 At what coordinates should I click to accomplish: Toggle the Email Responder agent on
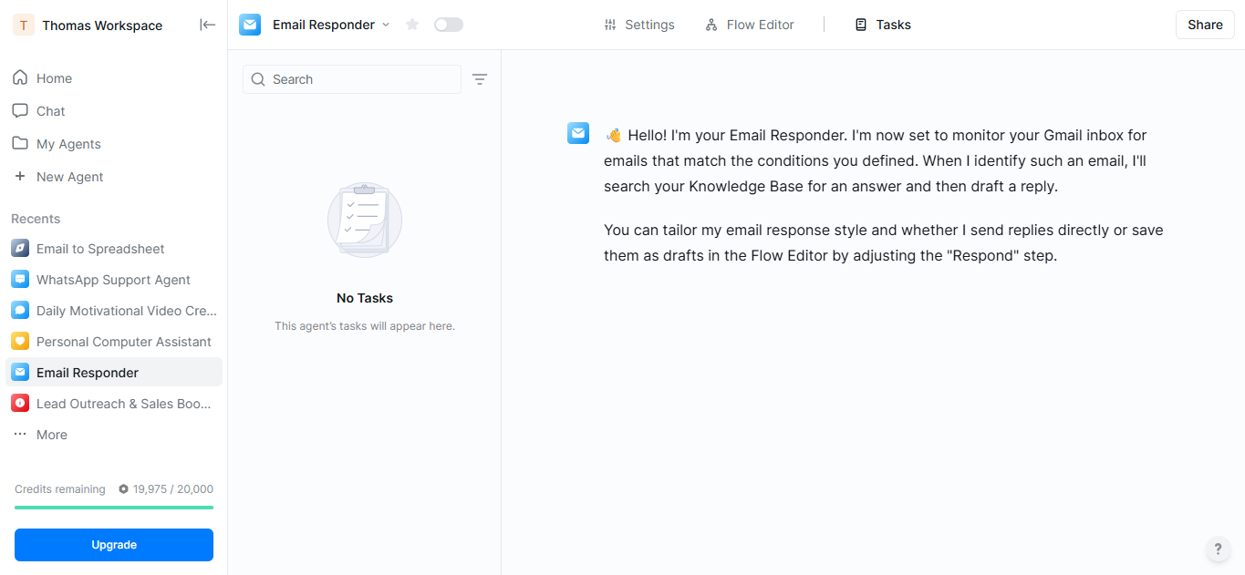click(448, 25)
